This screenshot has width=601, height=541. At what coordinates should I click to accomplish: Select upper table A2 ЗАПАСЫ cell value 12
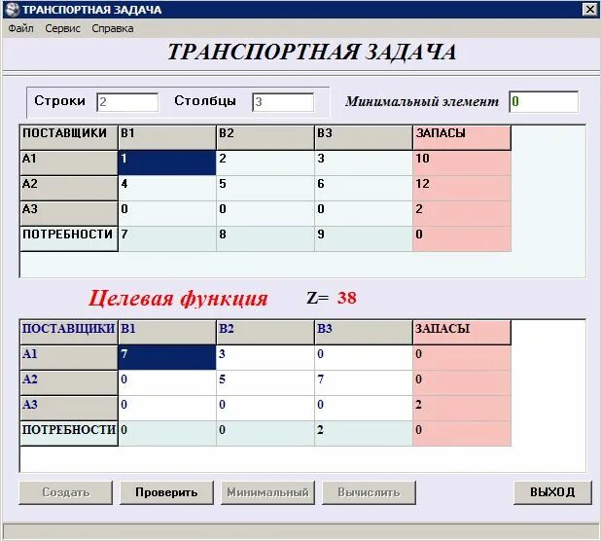[462, 188]
